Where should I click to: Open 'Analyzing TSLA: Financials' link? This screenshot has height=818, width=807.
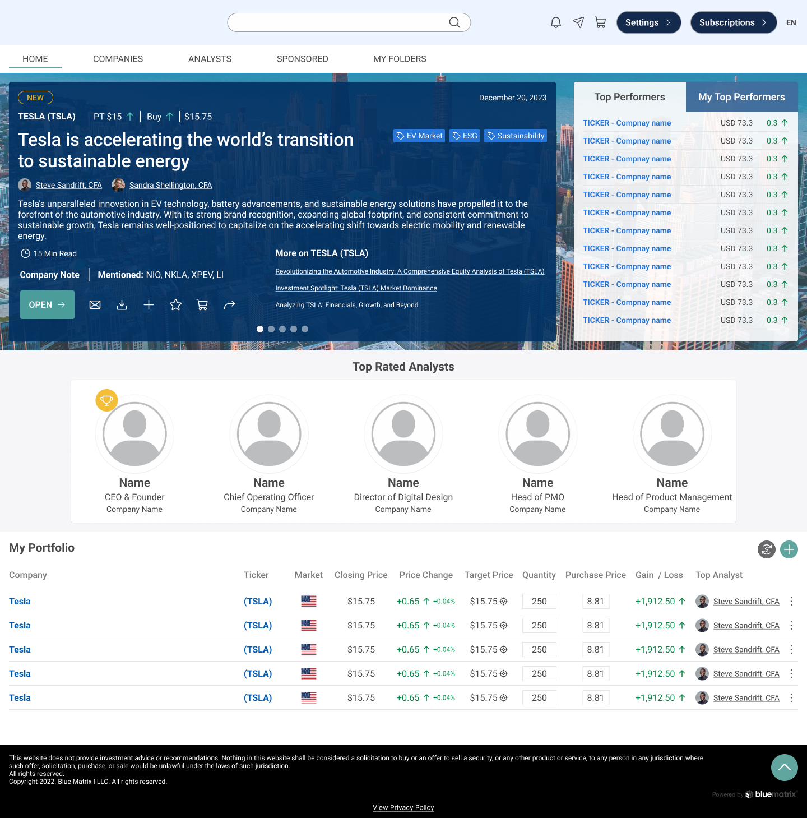click(x=346, y=305)
